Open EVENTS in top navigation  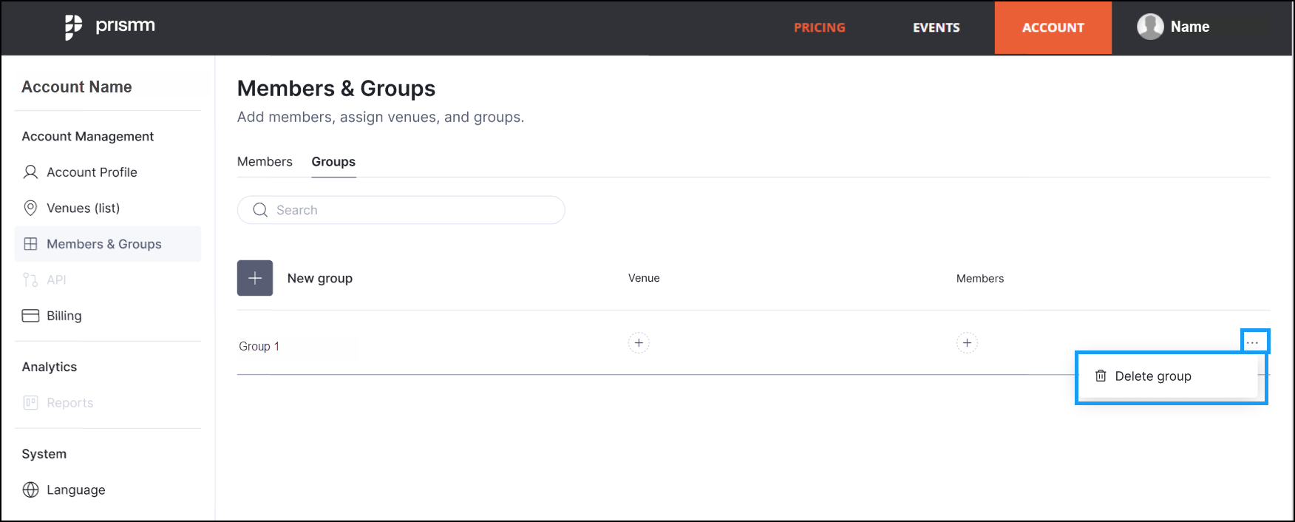pos(936,27)
